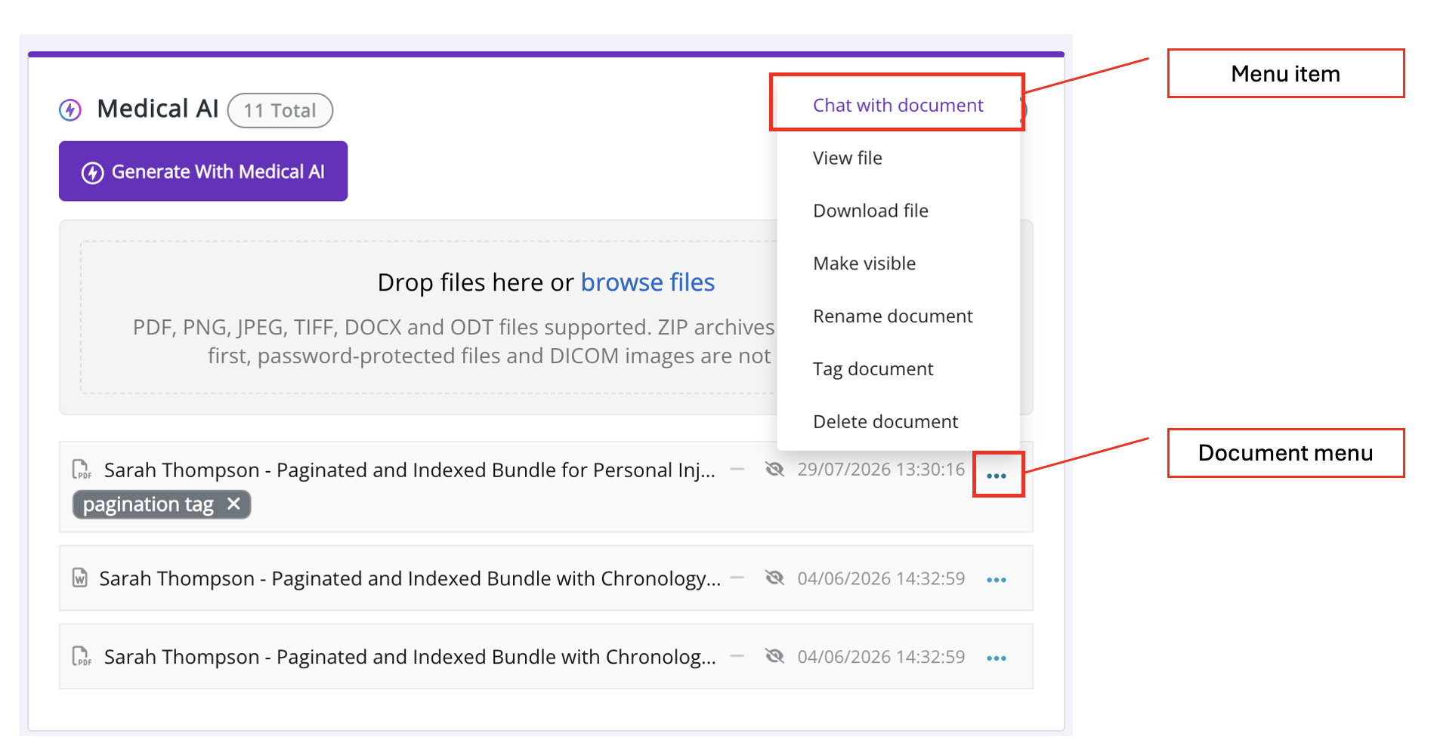The image size is (1434, 752).
Task: Click PDF file icon of Personal Inj... bundle
Action: pos(82,470)
